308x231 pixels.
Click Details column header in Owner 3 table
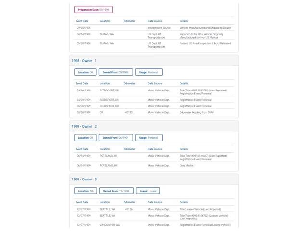click(183, 202)
